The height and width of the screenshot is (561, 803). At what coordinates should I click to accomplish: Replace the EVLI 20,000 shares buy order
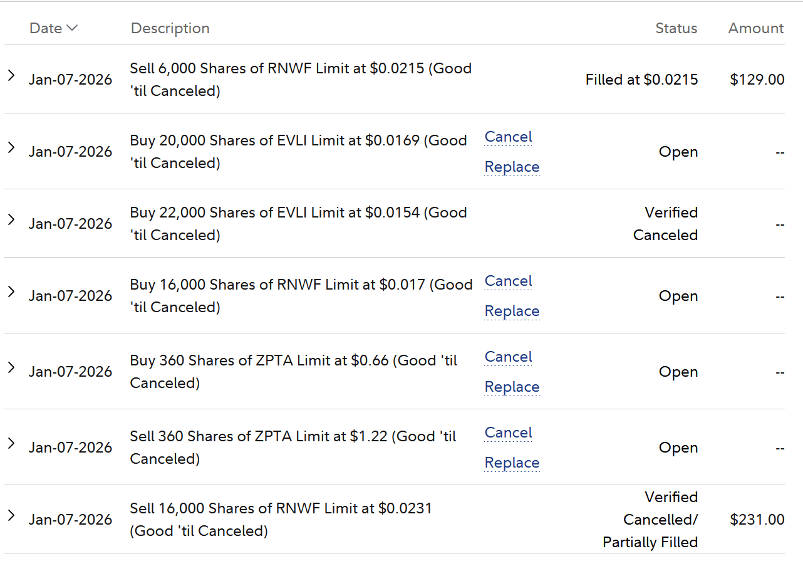[x=512, y=167]
